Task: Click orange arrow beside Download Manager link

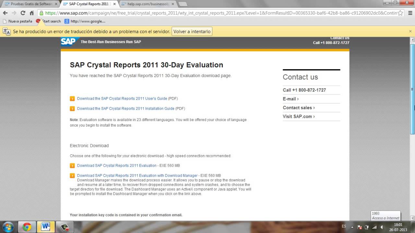Action: tap(72, 176)
